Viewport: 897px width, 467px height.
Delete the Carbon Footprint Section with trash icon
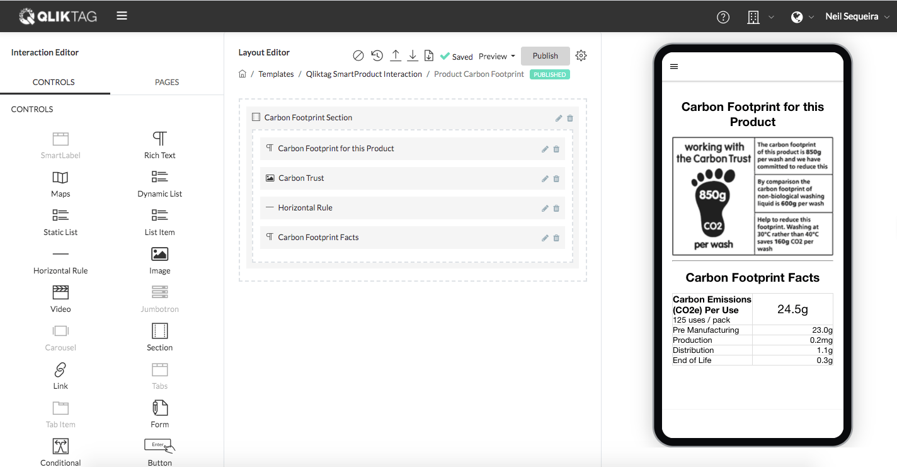click(x=570, y=118)
